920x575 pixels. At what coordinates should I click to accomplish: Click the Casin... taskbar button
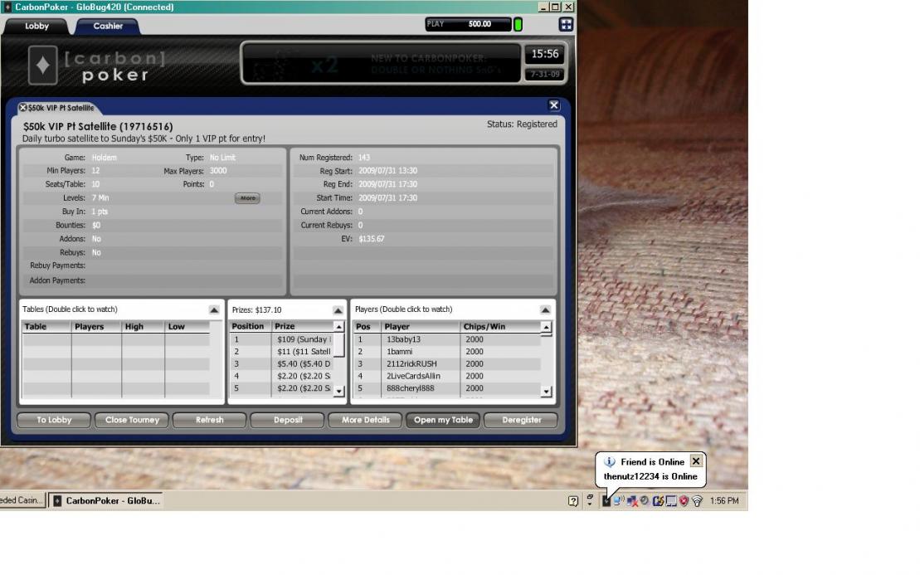[22, 500]
